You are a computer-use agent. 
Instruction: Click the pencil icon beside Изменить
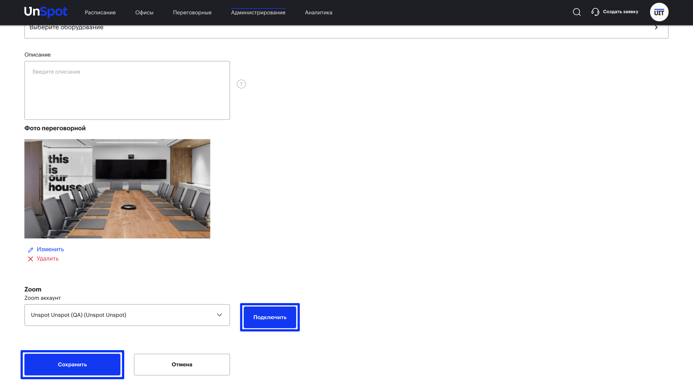click(30, 250)
